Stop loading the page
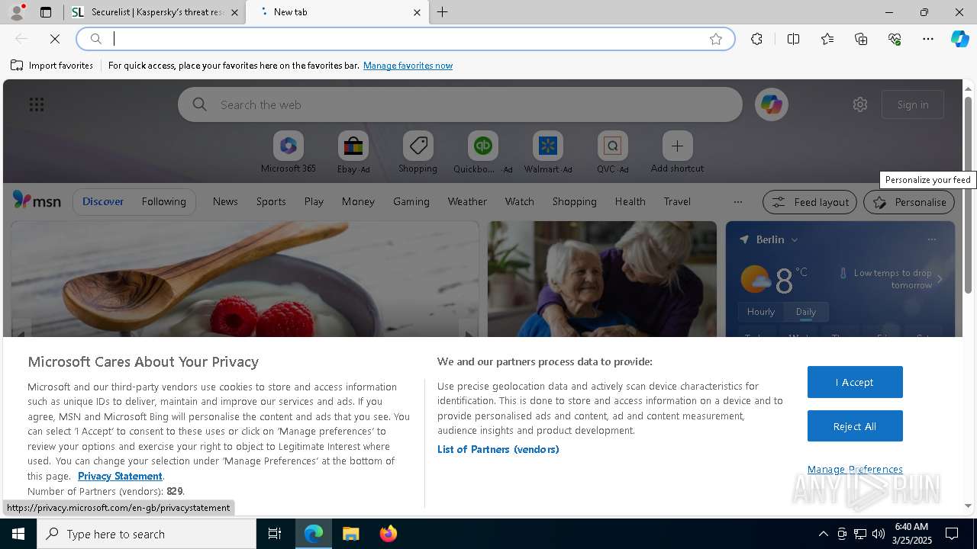The width and height of the screenshot is (977, 549). (x=55, y=39)
